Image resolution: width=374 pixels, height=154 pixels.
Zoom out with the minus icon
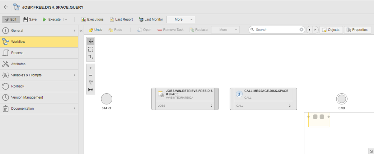(x=91, y=75)
